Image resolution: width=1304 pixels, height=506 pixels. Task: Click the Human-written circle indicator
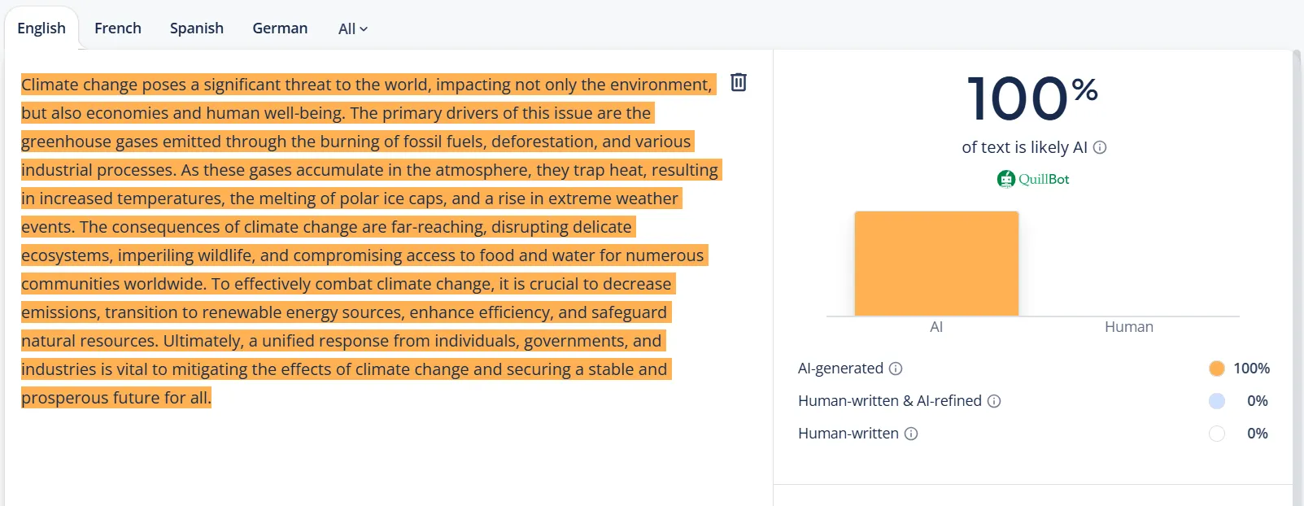[x=1216, y=434]
